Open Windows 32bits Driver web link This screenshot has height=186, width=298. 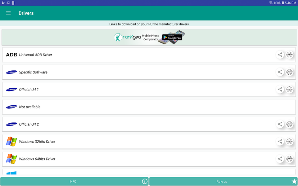point(289,142)
